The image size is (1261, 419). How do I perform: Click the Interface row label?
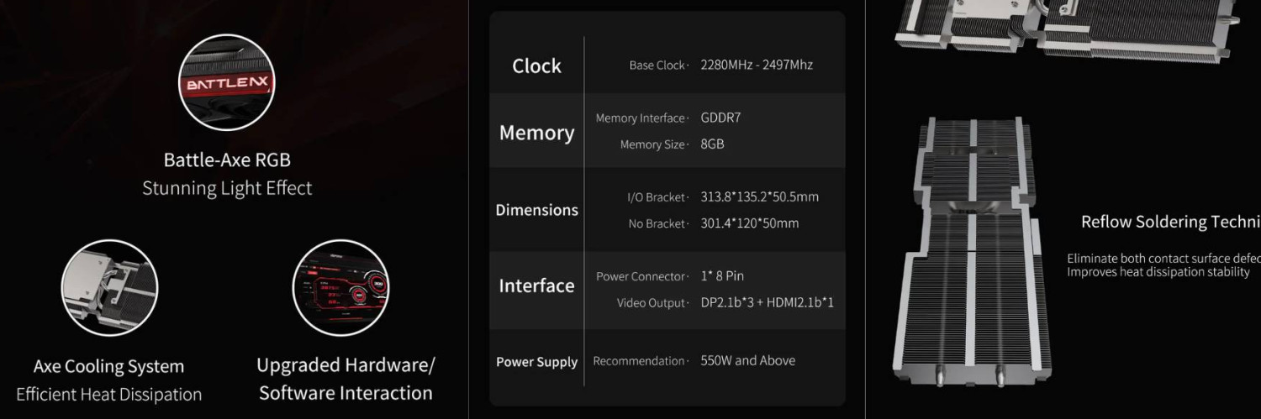tap(536, 285)
